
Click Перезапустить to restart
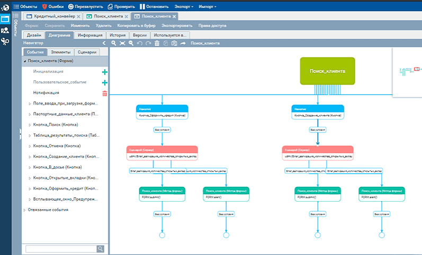click(x=86, y=6)
